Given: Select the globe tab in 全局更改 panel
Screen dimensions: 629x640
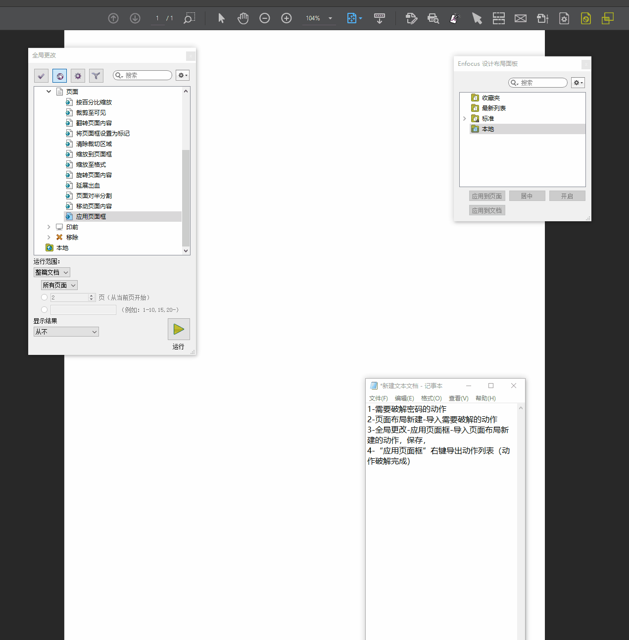Looking at the screenshot, I should point(59,76).
